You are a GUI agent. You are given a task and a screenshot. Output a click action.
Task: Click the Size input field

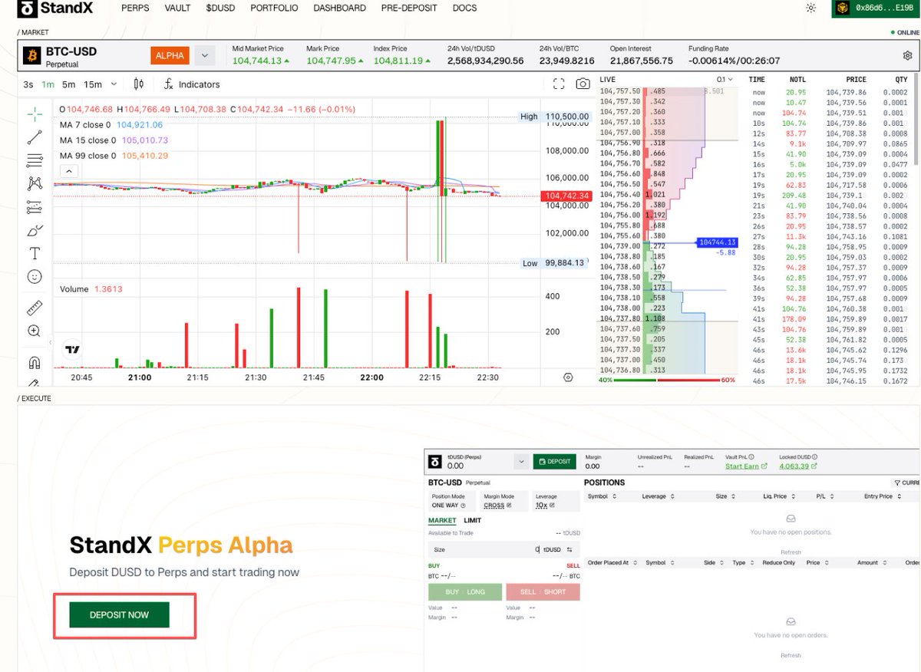[503, 549]
